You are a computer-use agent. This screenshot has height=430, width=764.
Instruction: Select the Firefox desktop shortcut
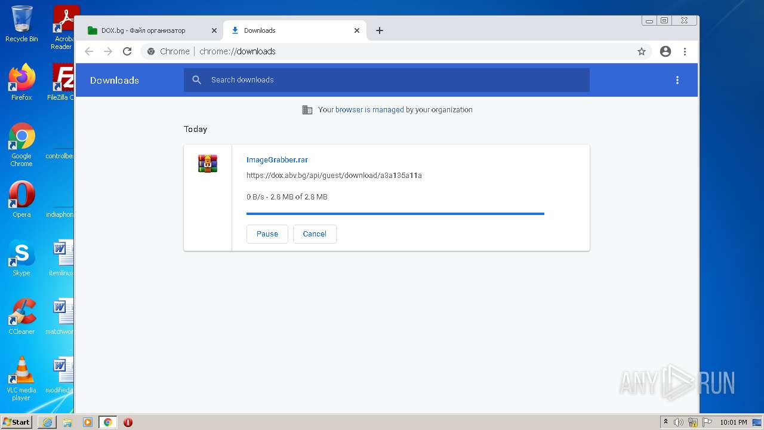(21, 82)
